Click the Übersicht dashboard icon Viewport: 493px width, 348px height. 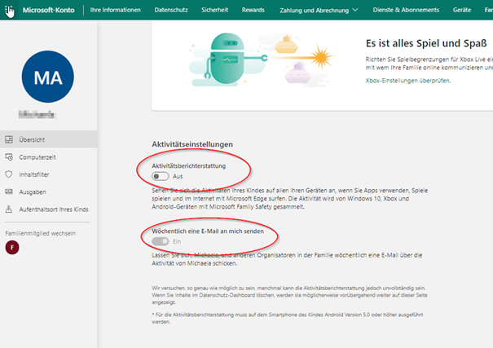9,139
